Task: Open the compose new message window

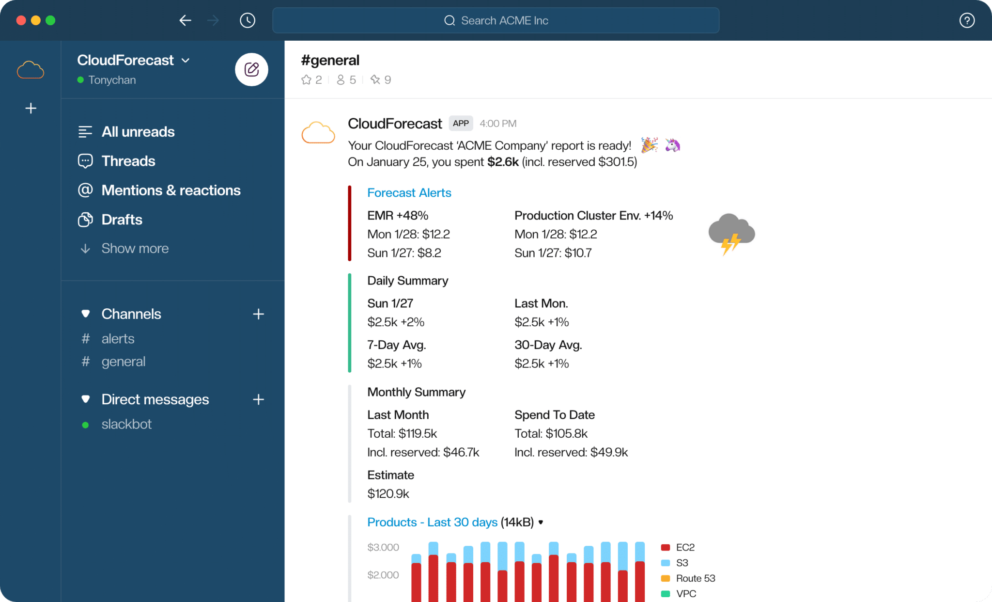Action: click(x=251, y=69)
